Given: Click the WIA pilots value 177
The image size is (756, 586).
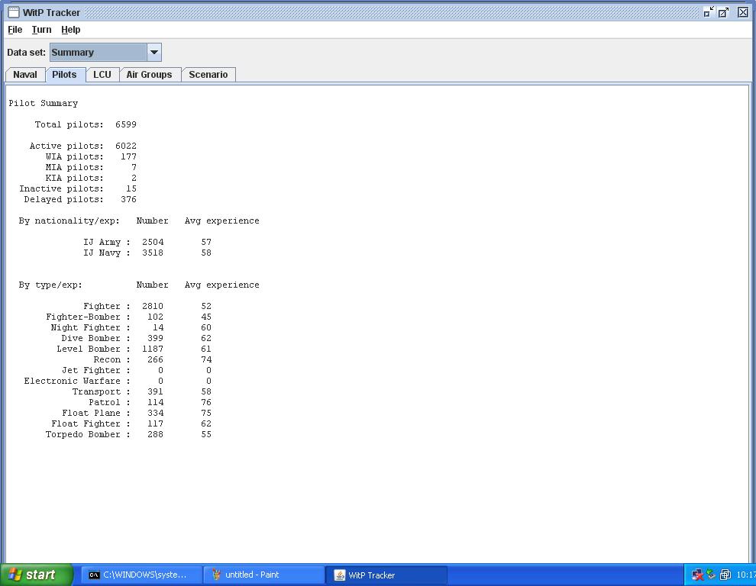Looking at the screenshot, I should pos(129,156).
